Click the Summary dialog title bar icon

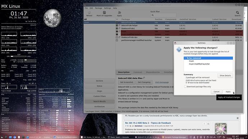click(175, 43)
